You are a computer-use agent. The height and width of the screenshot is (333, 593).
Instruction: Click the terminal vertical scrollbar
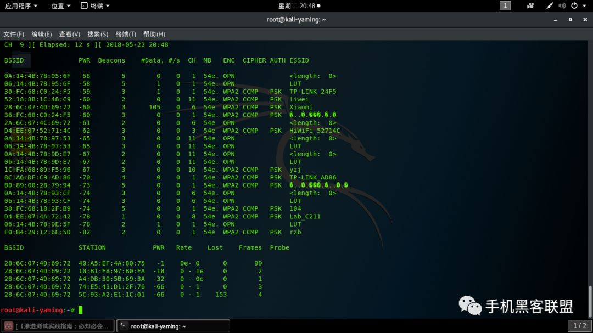(590, 301)
